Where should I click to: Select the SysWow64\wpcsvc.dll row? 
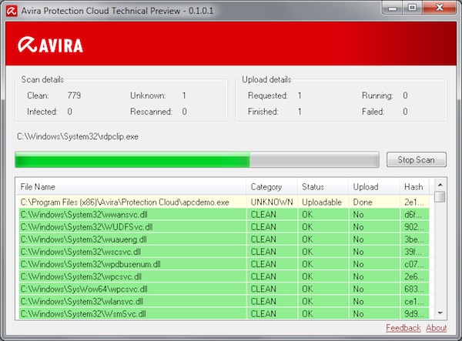[223, 289]
